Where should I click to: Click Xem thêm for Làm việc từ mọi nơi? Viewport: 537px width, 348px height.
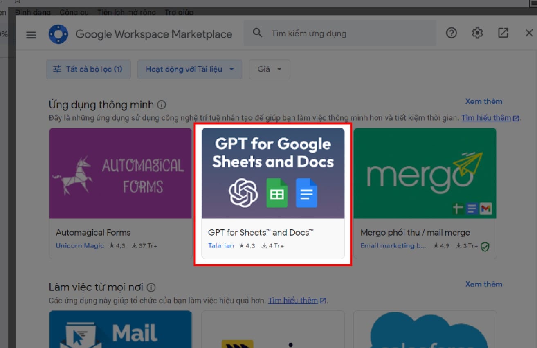pyautogui.click(x=483, y=284)
